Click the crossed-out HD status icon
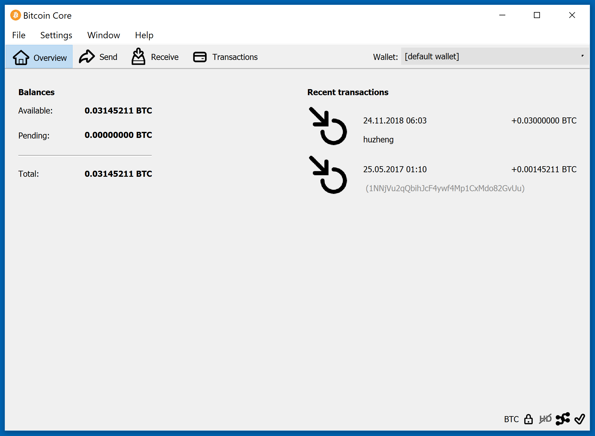 [x=545, y=419]
